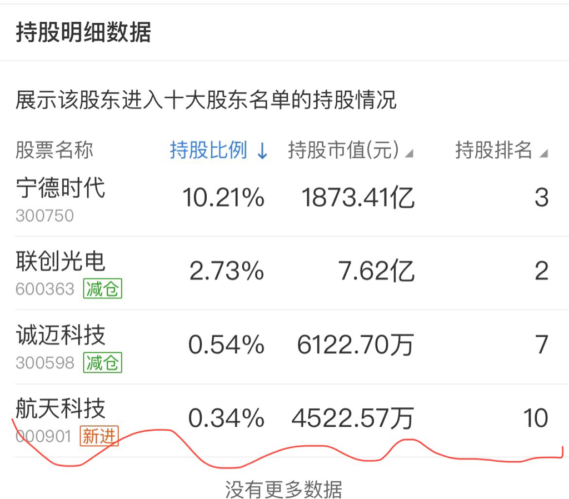
Task: Select stock code 000901
Action: pyautogui.click(x=43, y=436)
